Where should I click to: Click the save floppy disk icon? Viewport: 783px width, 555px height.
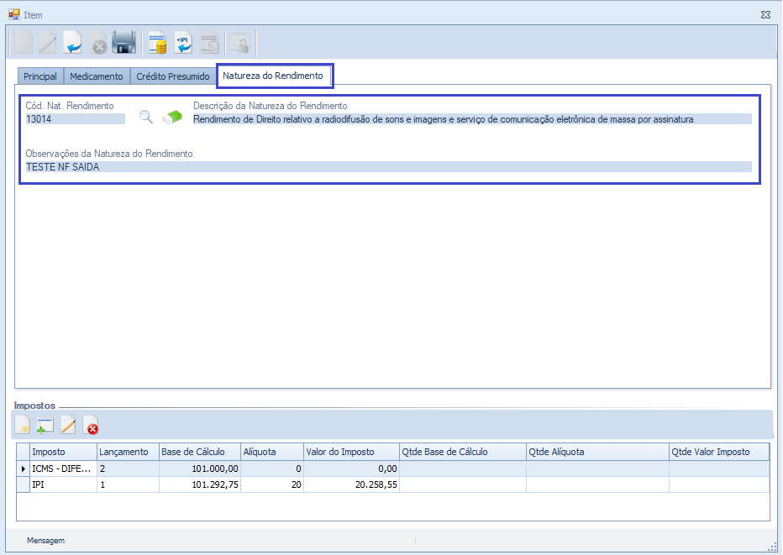click(124, 43)
